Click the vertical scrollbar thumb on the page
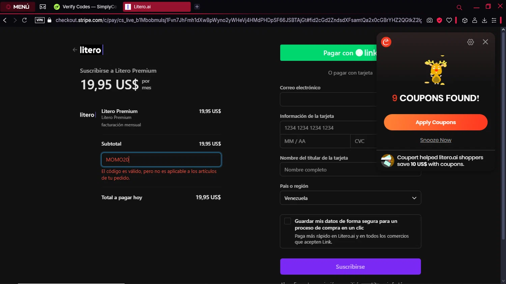The width and height of the screenshot is (506, 284). click(x=503, y=136)
